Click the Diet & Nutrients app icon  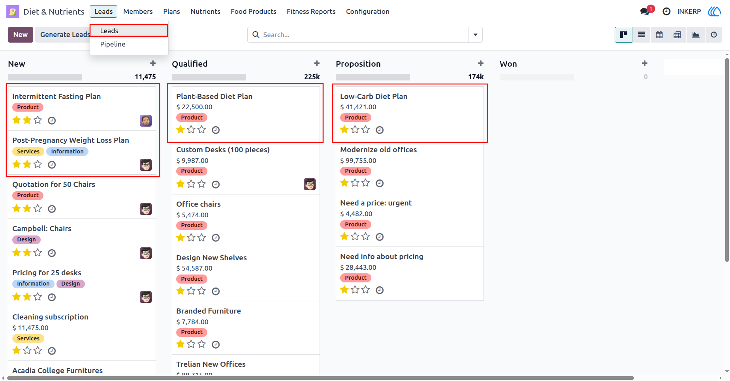coord(13,11)
